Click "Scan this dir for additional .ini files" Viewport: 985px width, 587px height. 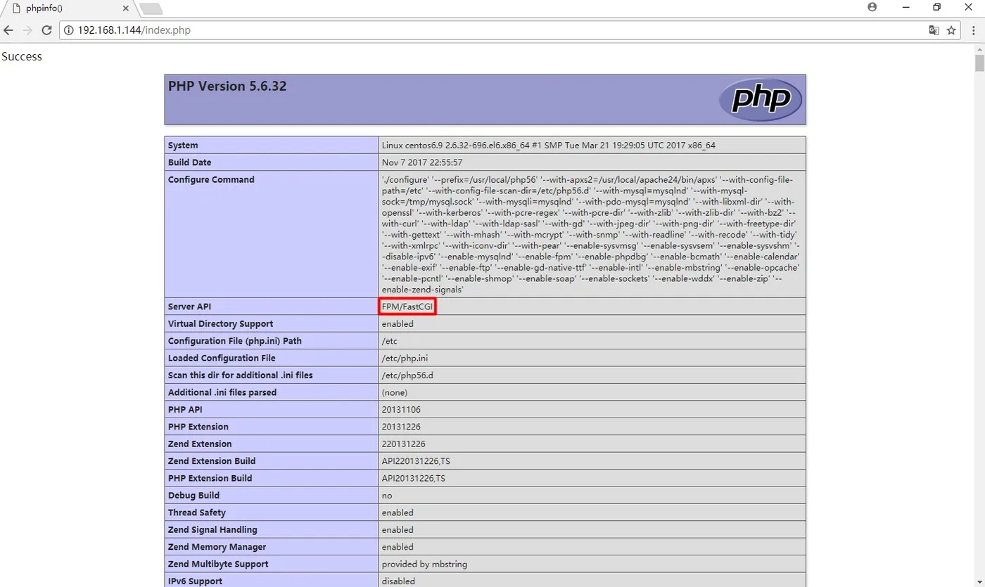tap(241, 375)
